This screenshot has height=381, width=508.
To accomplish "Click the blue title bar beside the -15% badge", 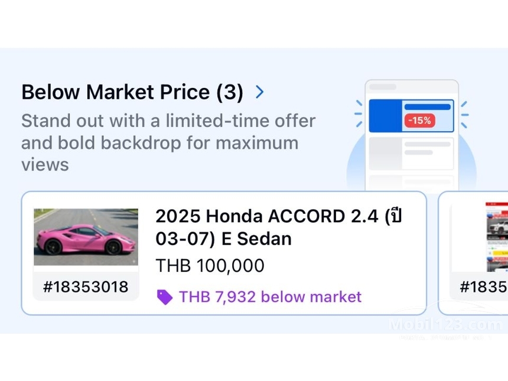I will (x=427, y=107).
